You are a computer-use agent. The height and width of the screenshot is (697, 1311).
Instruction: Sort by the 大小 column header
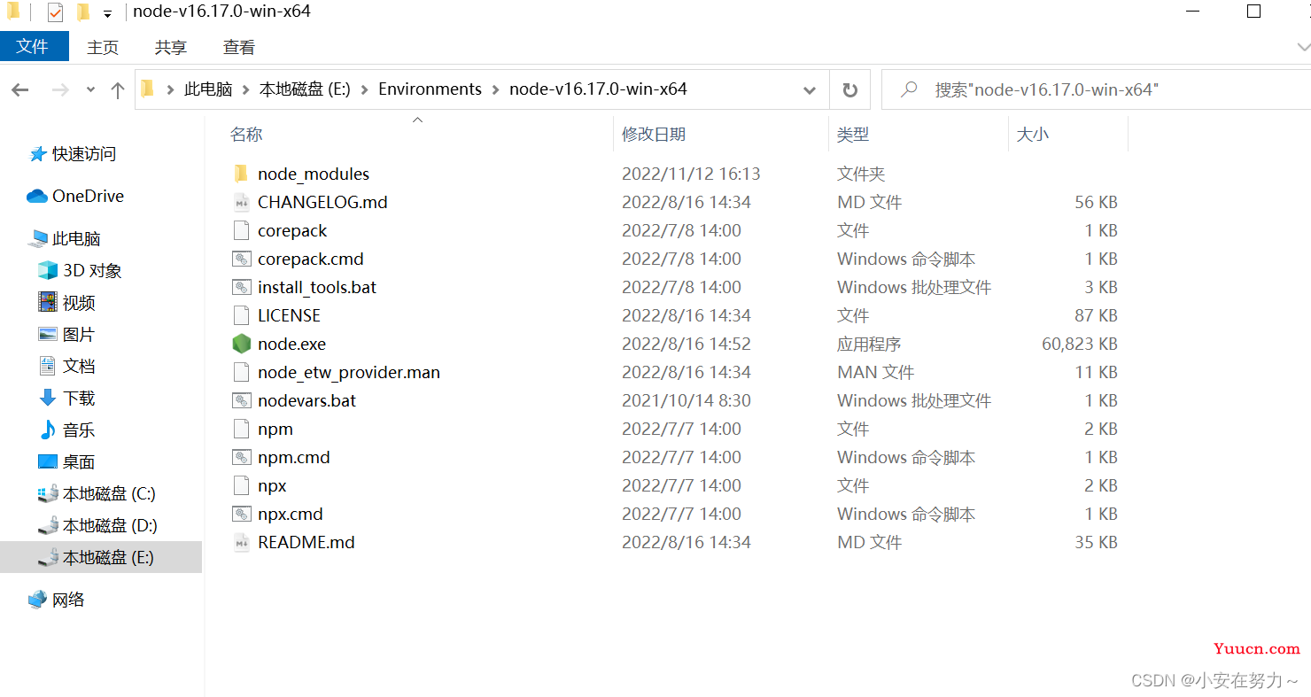coord(1032,135)
